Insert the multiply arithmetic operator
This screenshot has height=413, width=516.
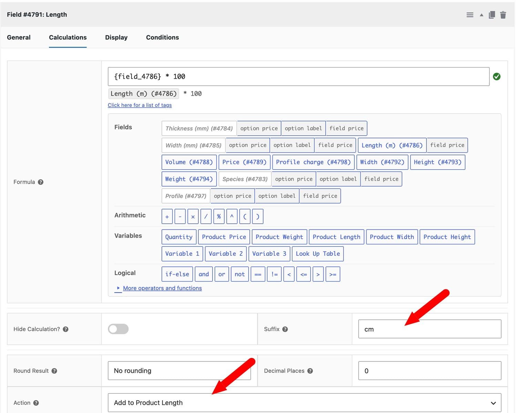pyautogui.click(x=193, y=216)
